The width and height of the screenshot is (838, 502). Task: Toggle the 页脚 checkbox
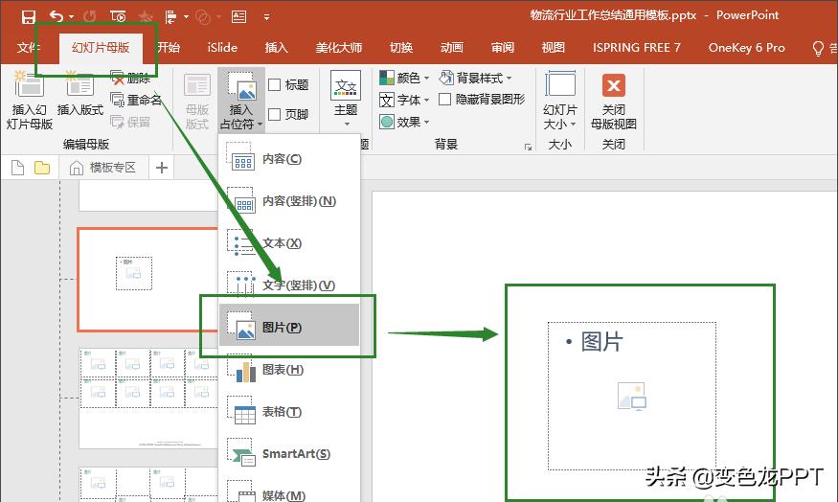point(275,114)
